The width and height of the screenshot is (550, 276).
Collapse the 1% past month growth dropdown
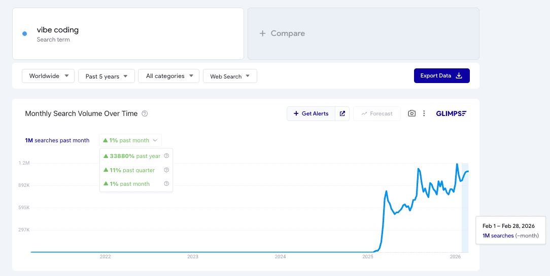tap(130, 140)
